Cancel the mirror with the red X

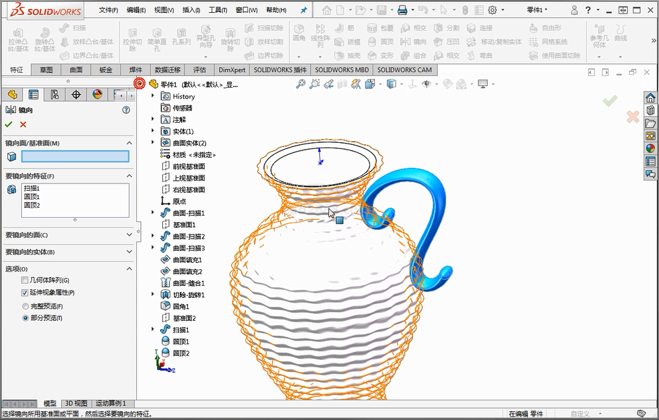tap(23, 124)
